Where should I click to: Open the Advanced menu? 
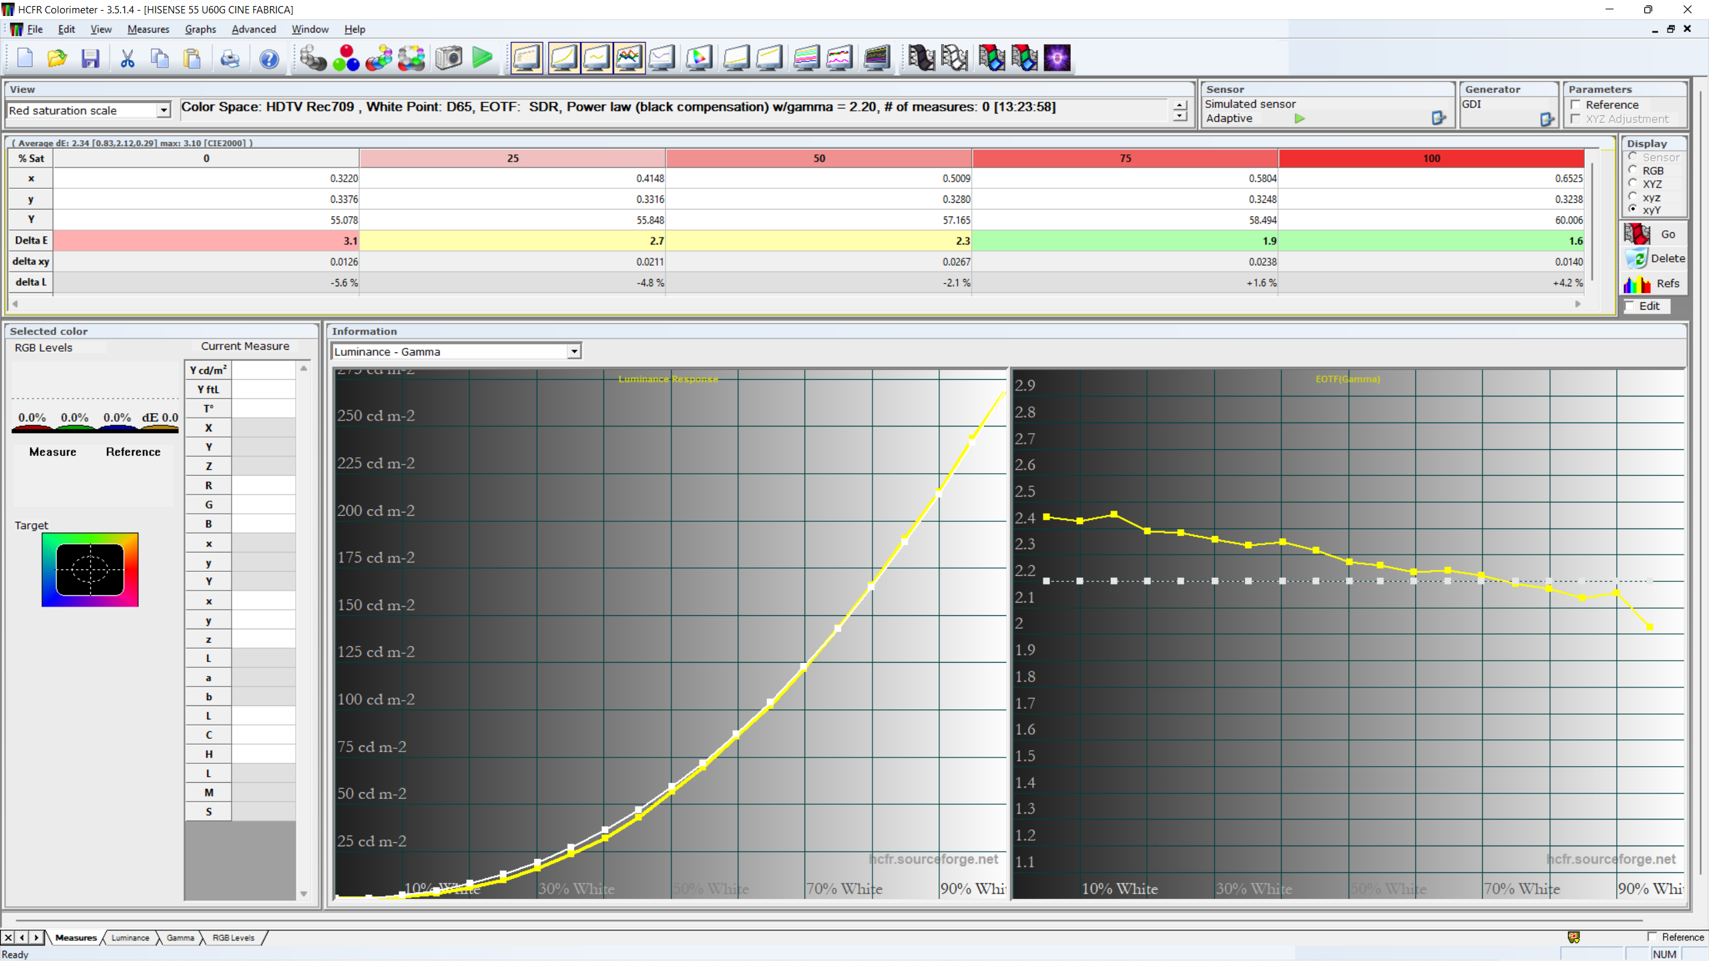tap(254, 29)
